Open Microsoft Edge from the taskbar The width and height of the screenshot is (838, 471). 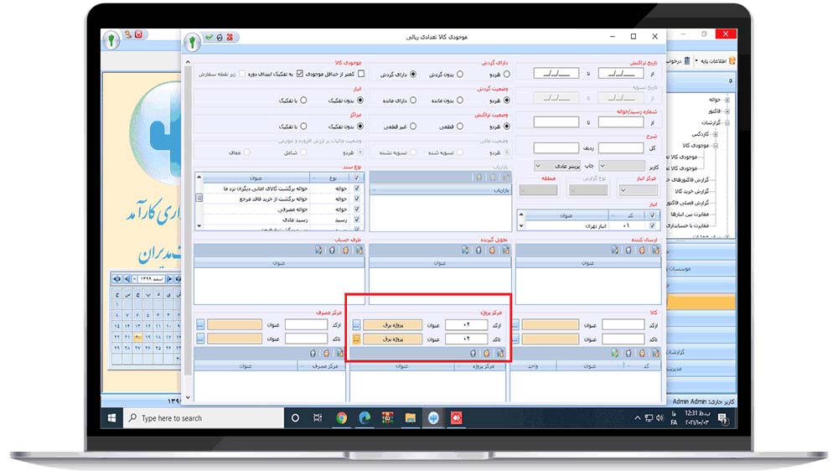pos(365,417)
